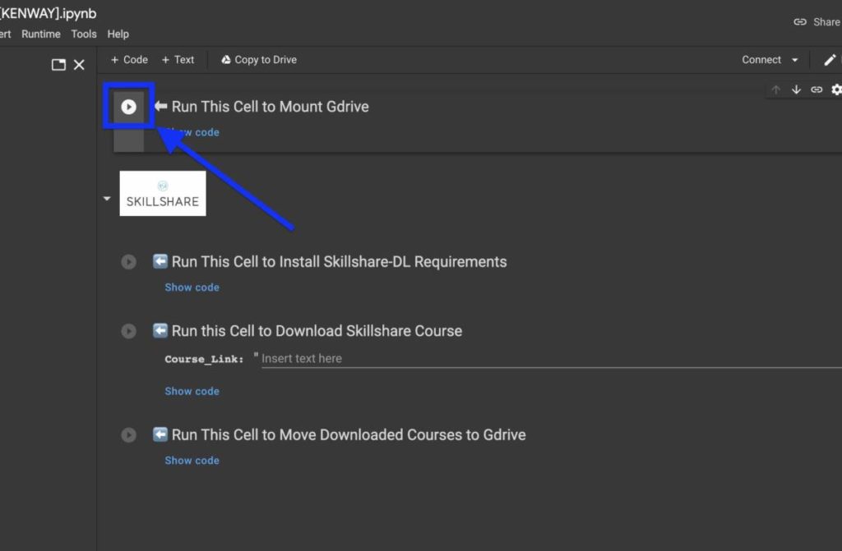
Task: Click the notebook filename KENWAY.ipynb
Action: [x=49, y=13]
